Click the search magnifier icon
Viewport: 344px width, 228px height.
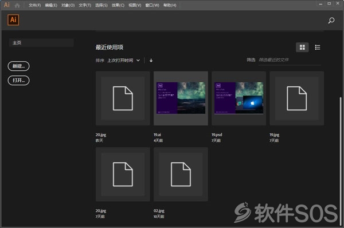331,21
